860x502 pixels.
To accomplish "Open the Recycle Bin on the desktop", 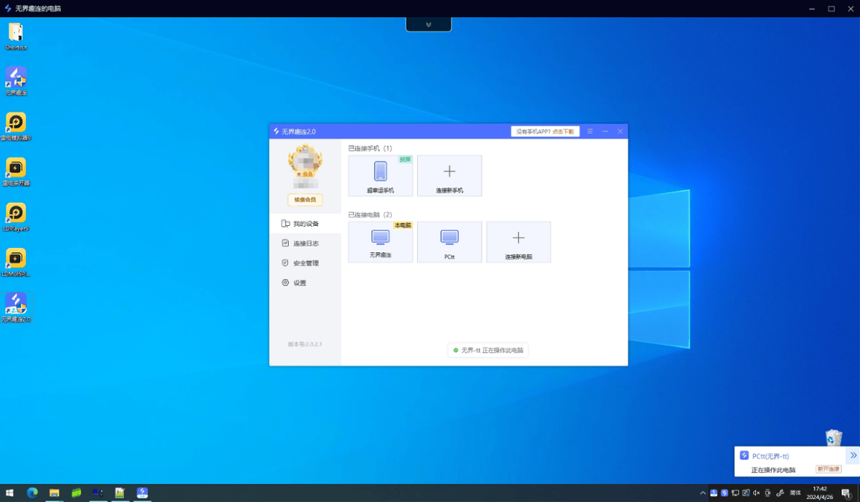I will 833,438.
